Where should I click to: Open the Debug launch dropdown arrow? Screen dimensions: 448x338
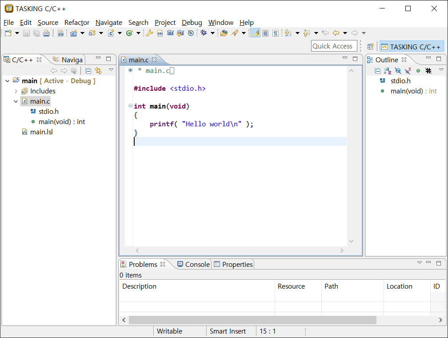(212, 33)
